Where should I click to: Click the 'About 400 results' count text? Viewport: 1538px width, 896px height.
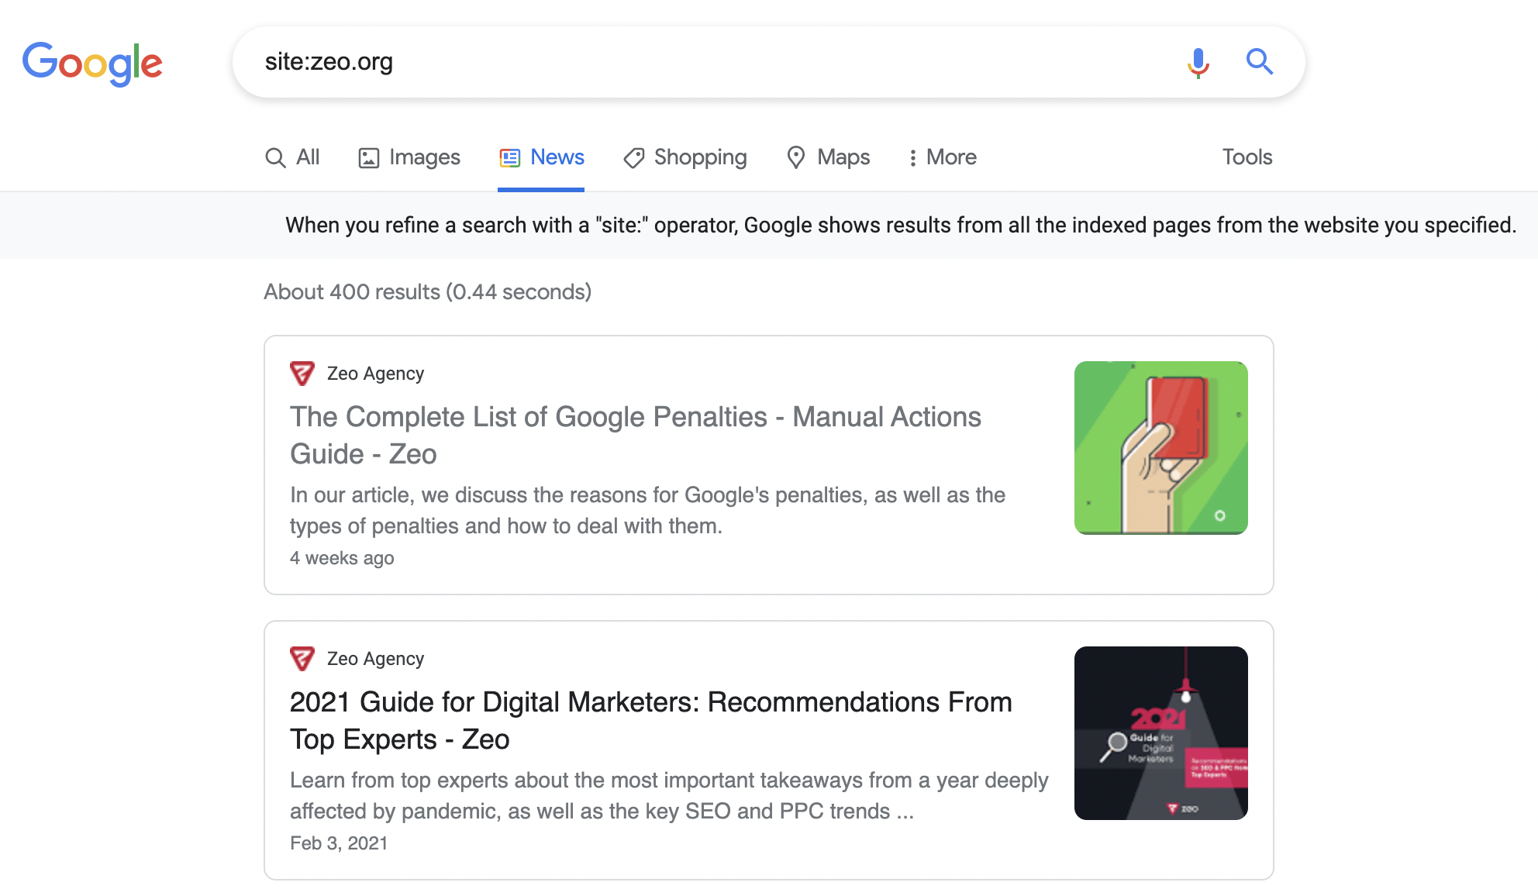click(x=427, y=292)
